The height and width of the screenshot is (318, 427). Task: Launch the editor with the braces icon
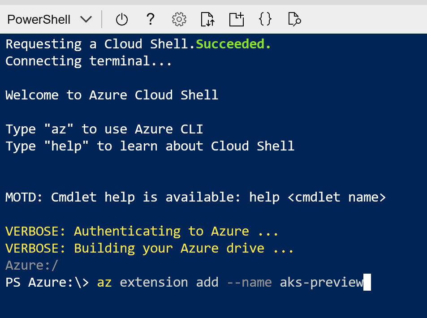click(265, 19)
